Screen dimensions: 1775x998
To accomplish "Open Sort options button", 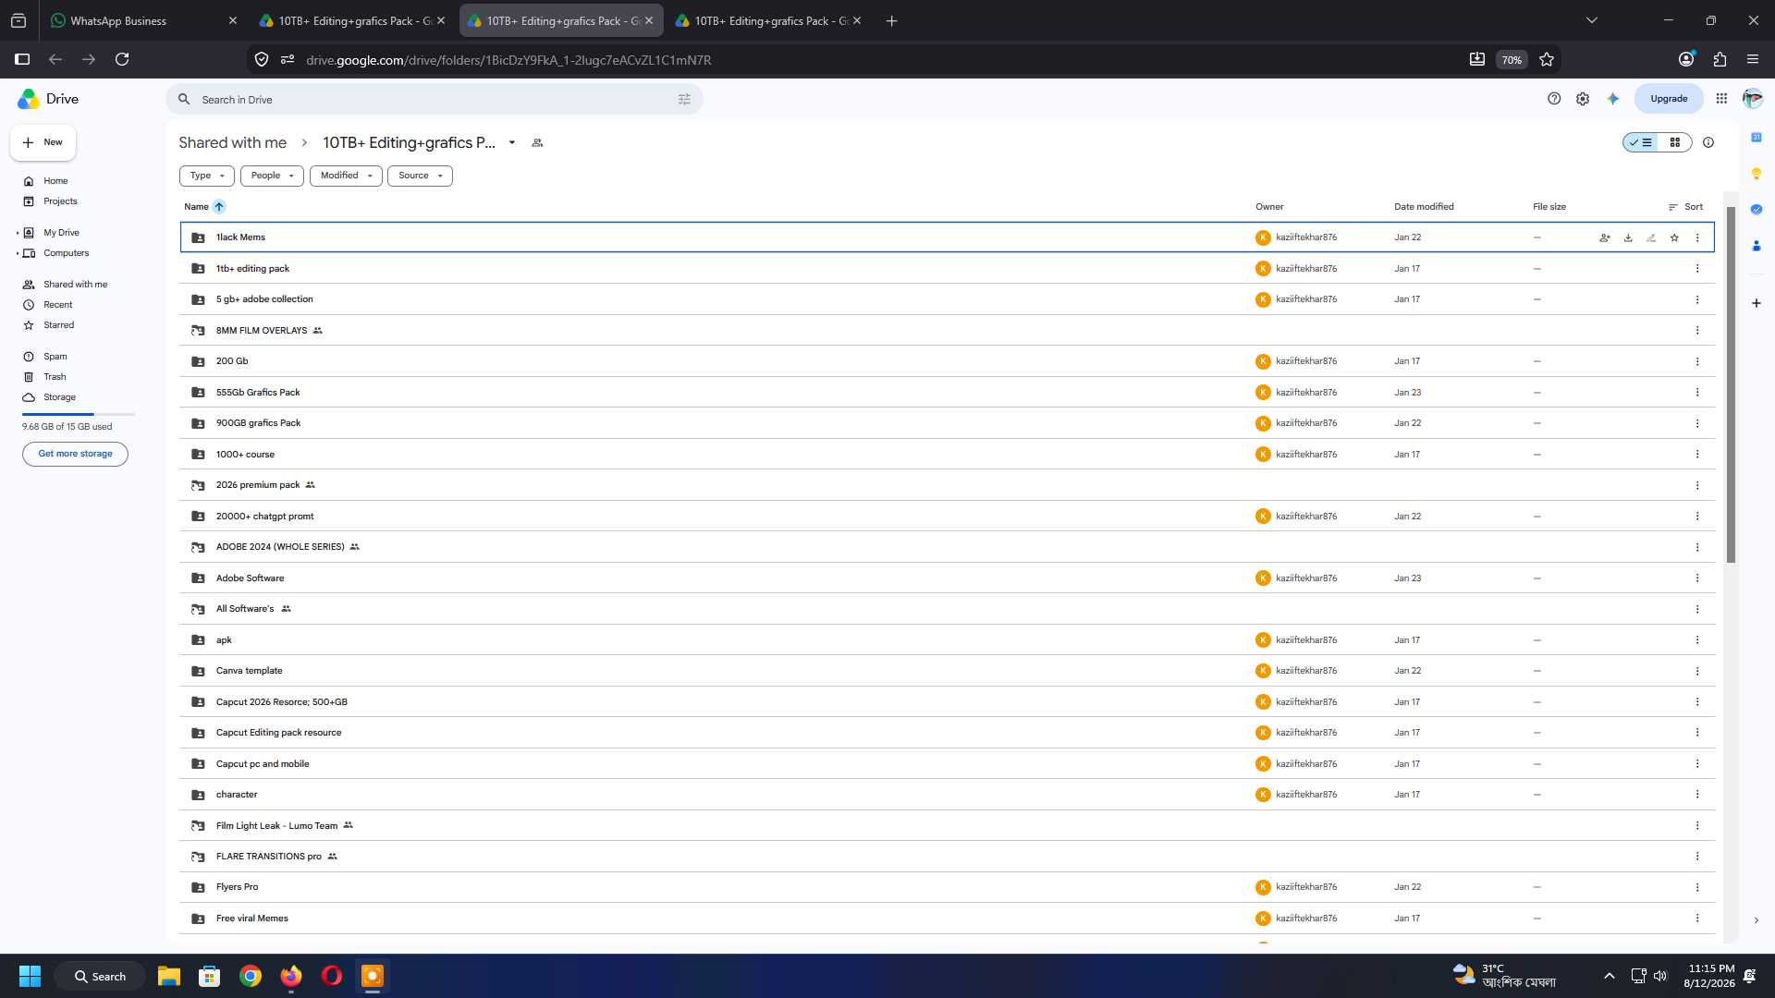I will pos(1685,207).
